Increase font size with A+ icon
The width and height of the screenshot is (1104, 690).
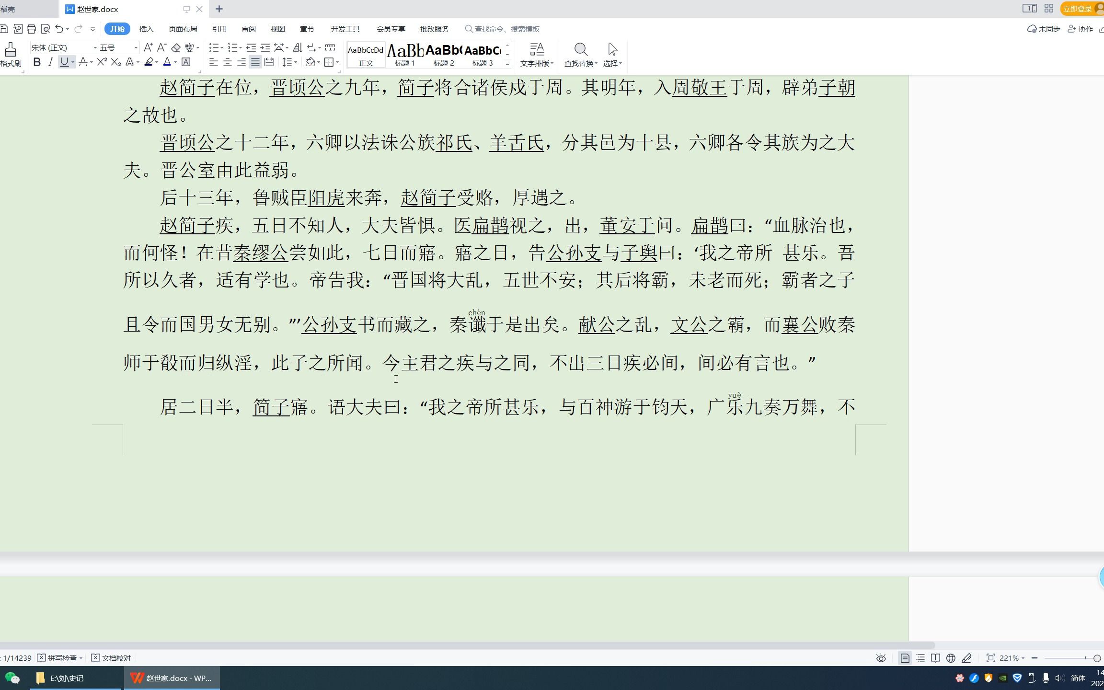click(148, 47)
